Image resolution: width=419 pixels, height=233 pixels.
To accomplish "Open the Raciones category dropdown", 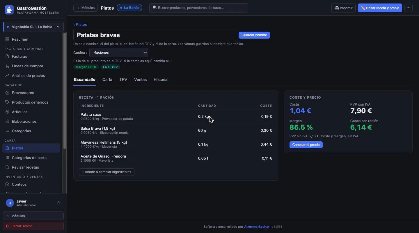I will 119,53.
